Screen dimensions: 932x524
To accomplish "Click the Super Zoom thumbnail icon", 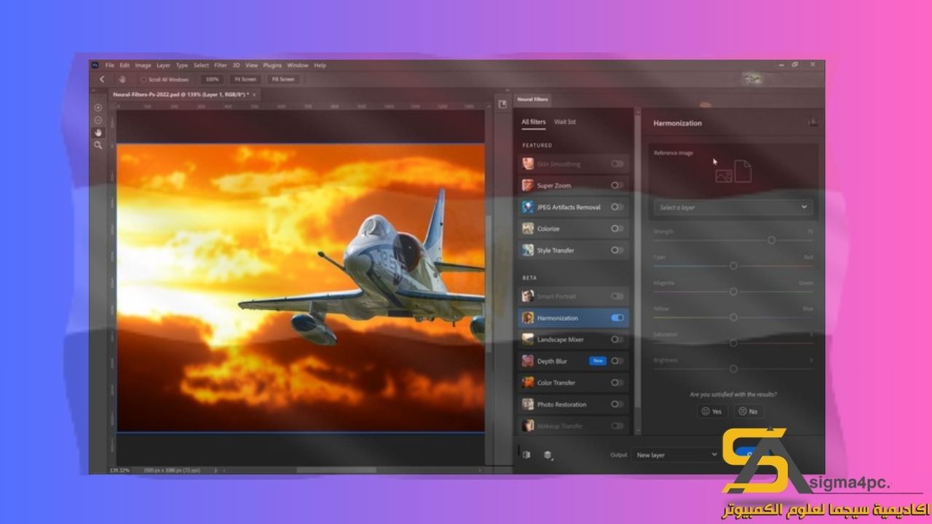I will click(x=528, y=186).
